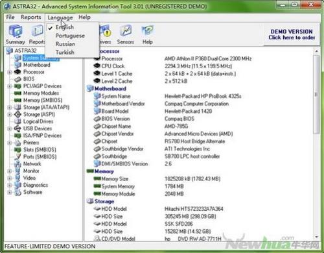Open the Help menu
Screen dimensions: 324x253
tap(84, 18)
